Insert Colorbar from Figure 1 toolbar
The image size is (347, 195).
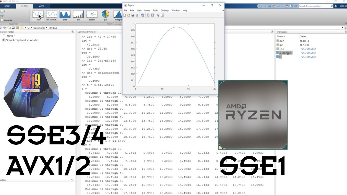[x=148, y=15]
